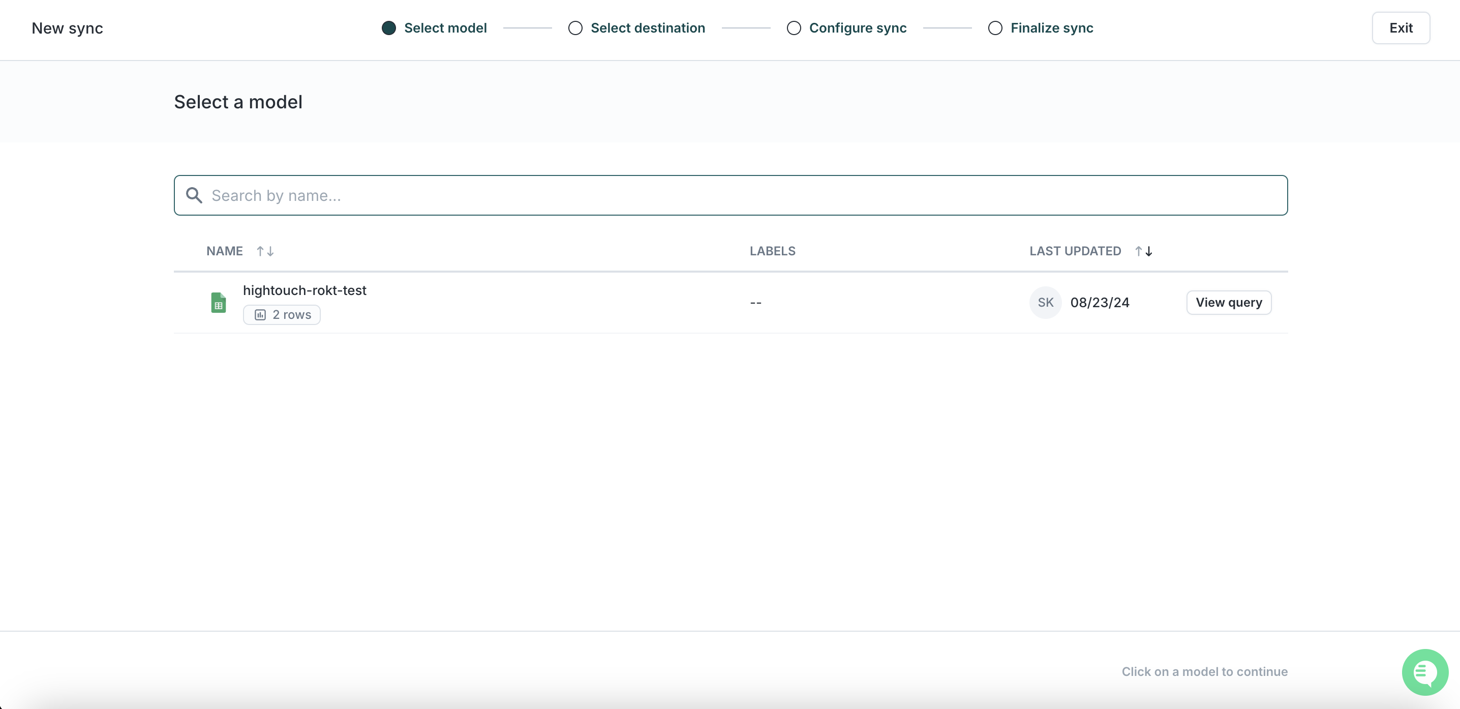This screenshot has width=1460, height=709.
Task: Click the Google Sheets icon for hightouch-rokt-test
Action: tap(218, 302)
